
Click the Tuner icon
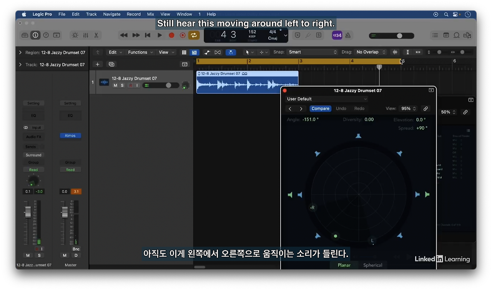pyautogui.click(x=308, y=35)
